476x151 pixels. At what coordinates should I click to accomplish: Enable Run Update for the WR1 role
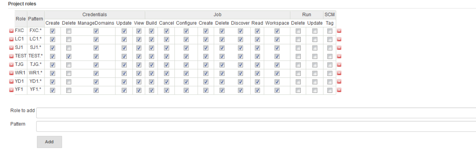click(x=315, y=73)
